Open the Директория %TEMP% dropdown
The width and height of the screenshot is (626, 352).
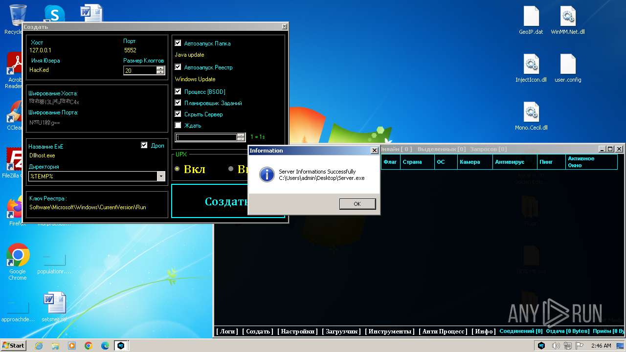pos(161,176)
